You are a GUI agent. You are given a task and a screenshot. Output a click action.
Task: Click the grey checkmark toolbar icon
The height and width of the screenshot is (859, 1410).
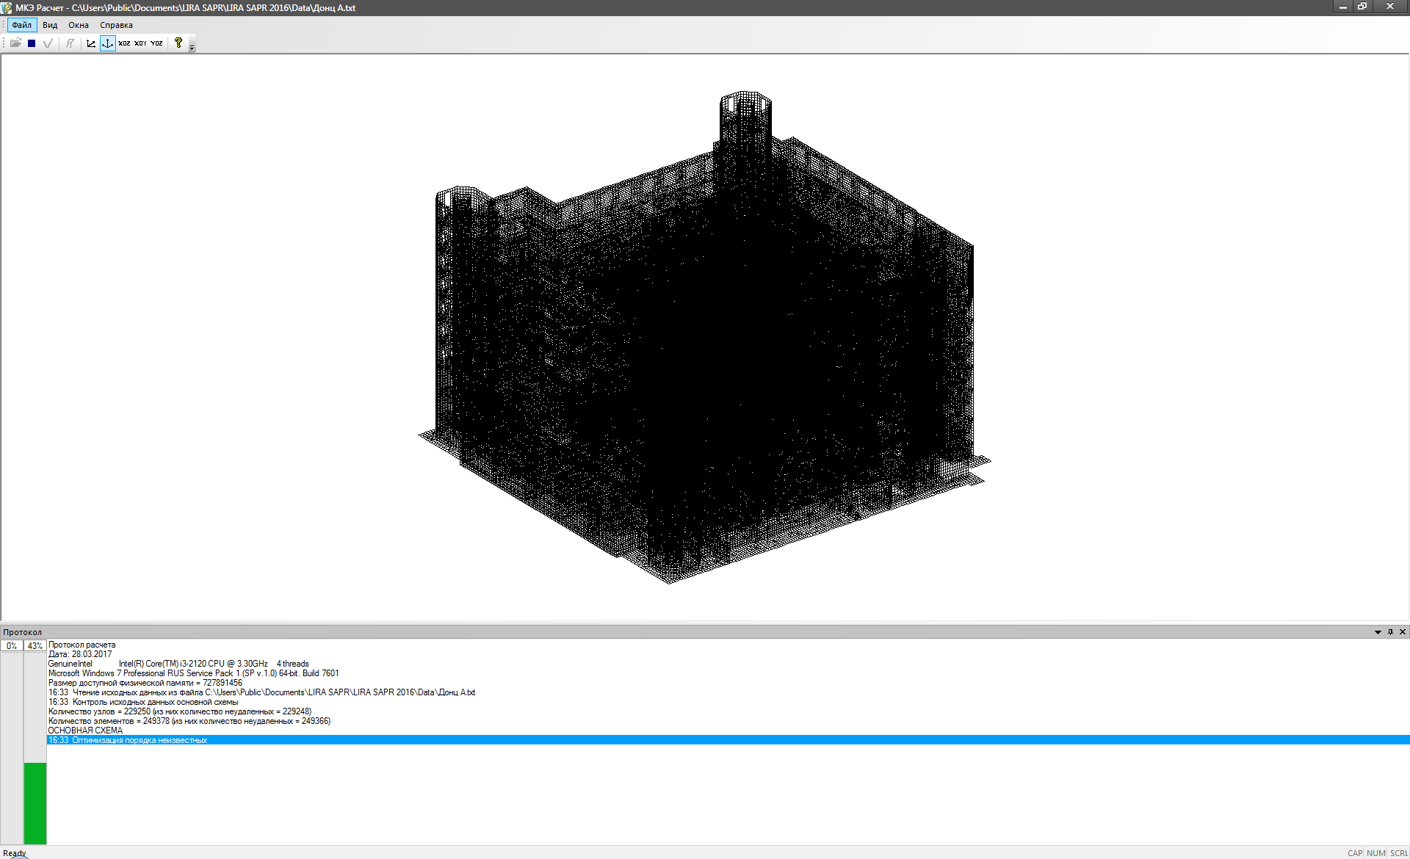[x=48, y=43]
